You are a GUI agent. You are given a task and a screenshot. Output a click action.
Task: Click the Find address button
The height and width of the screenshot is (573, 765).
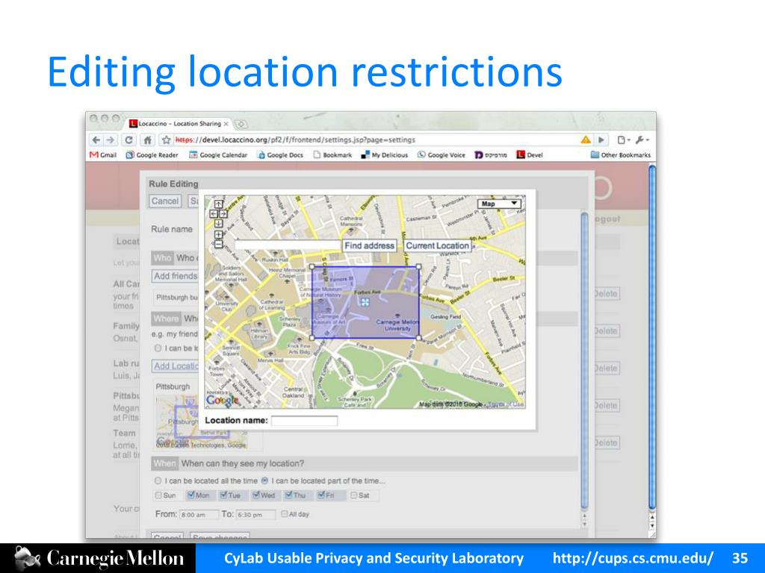click(x=369, y=245)
